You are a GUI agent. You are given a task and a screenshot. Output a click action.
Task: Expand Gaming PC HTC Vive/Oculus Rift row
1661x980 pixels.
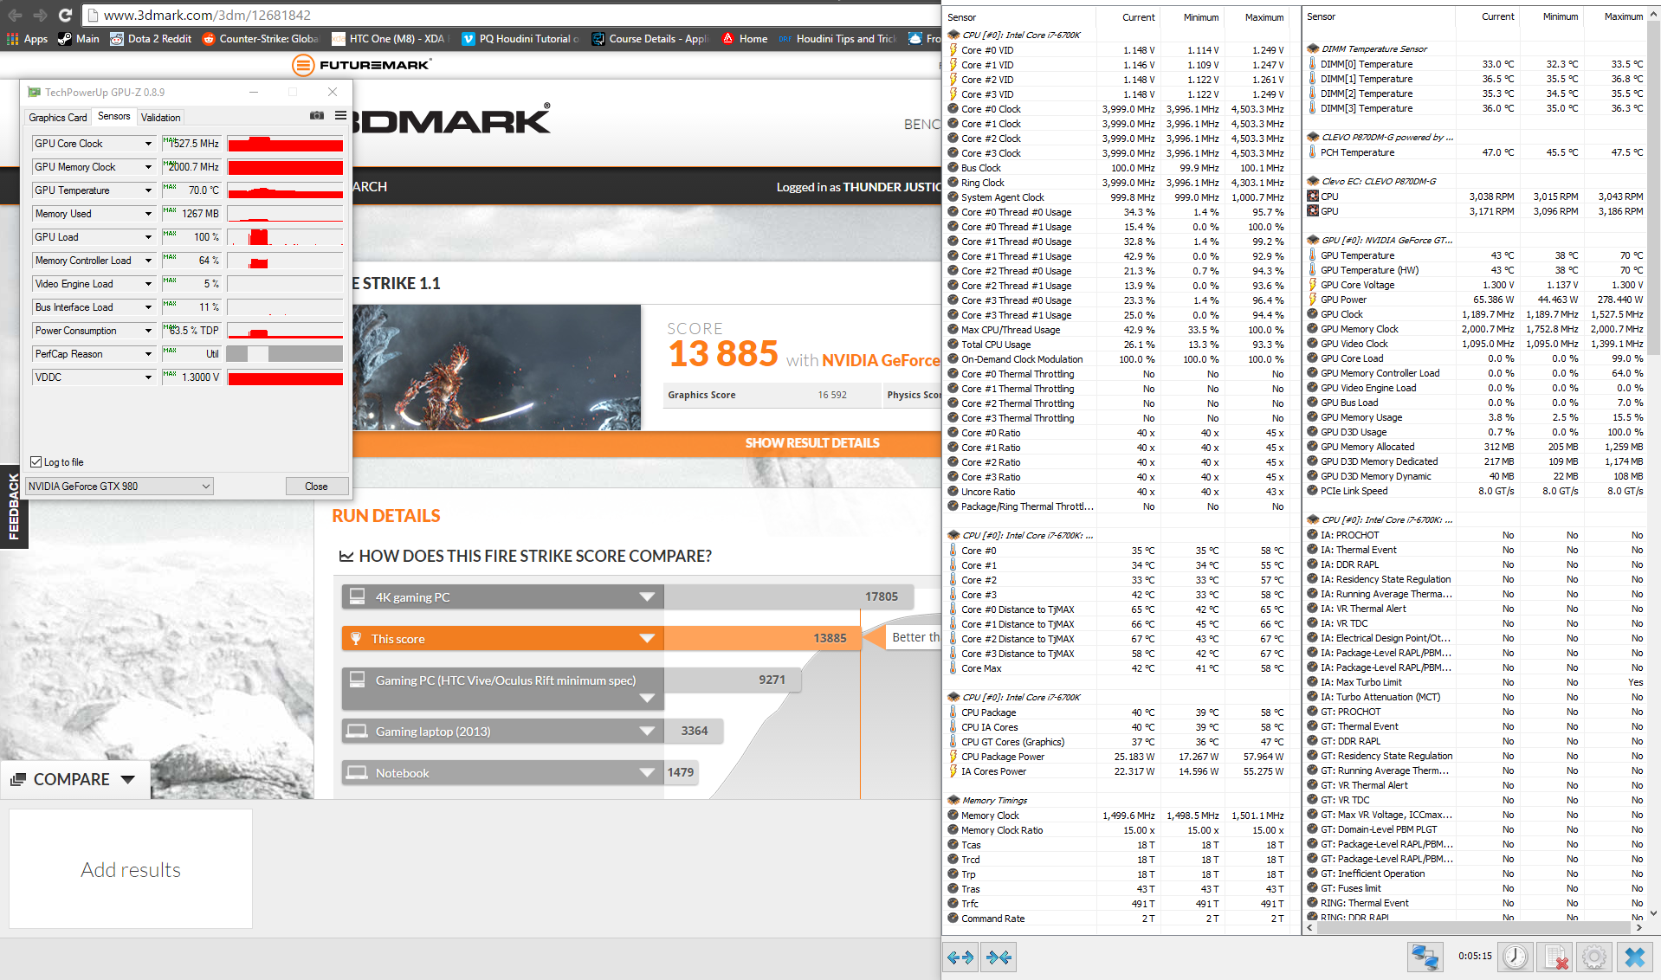point(647,699)
